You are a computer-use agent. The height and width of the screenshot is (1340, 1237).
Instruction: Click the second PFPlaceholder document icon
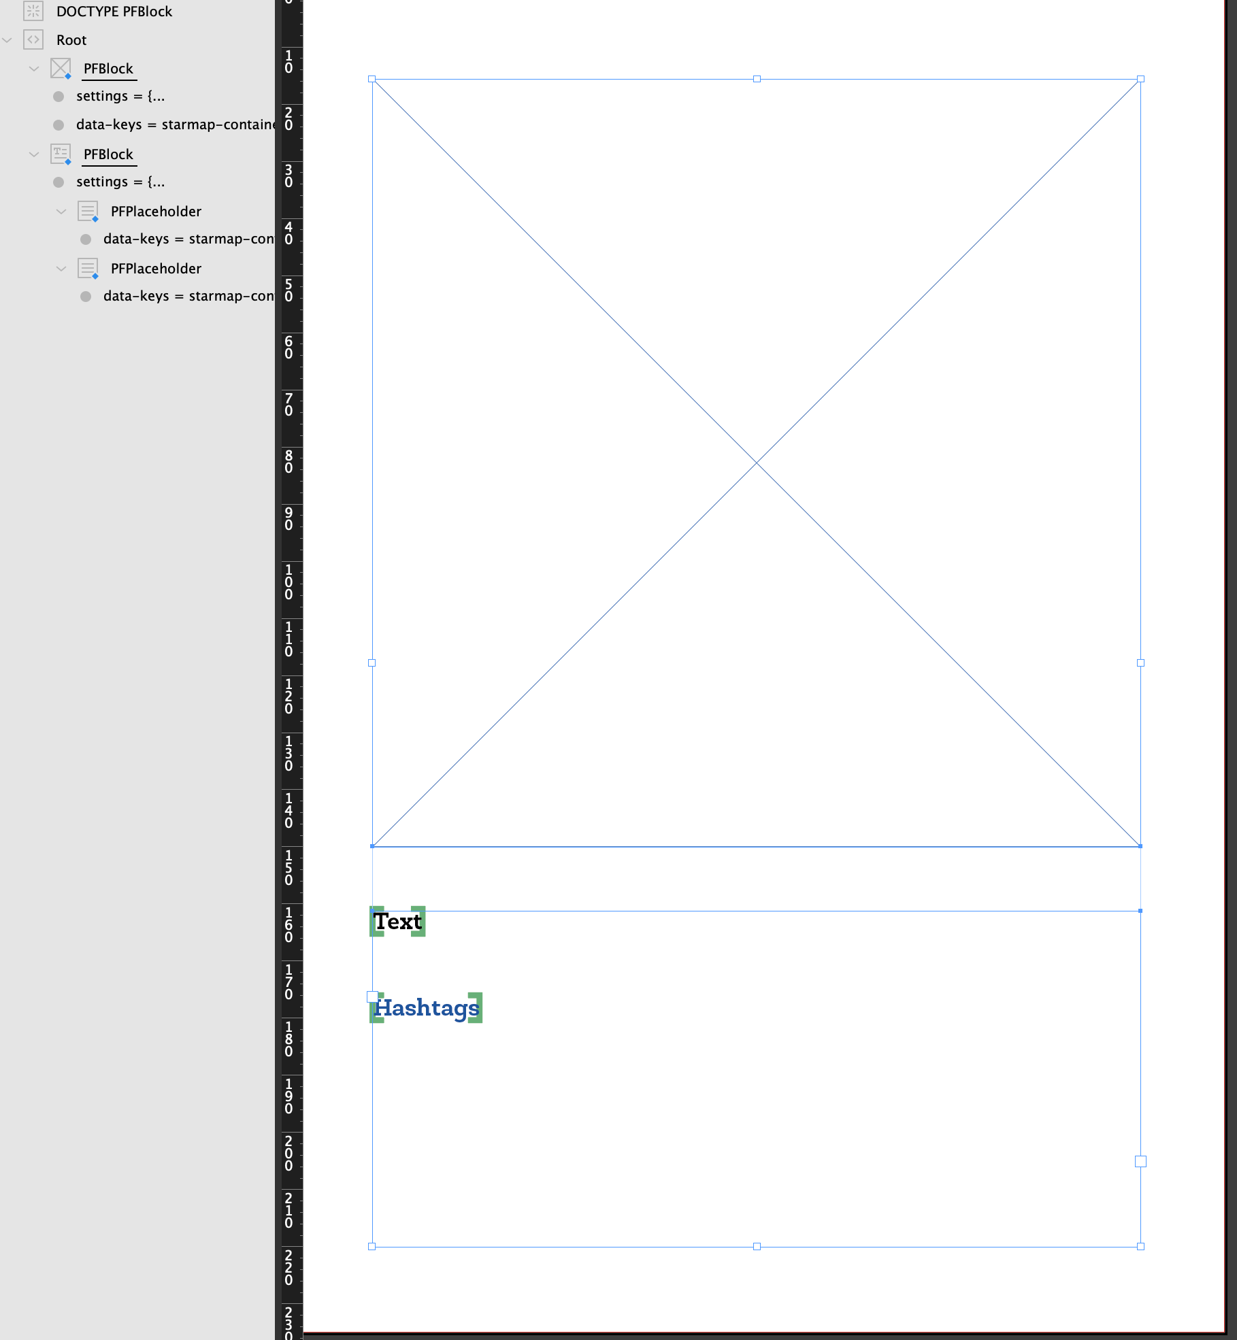(x=88, y=268)
